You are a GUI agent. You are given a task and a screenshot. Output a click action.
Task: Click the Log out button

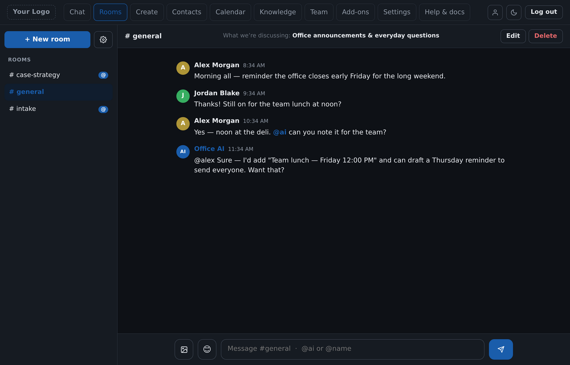click(x=544, y=12)
